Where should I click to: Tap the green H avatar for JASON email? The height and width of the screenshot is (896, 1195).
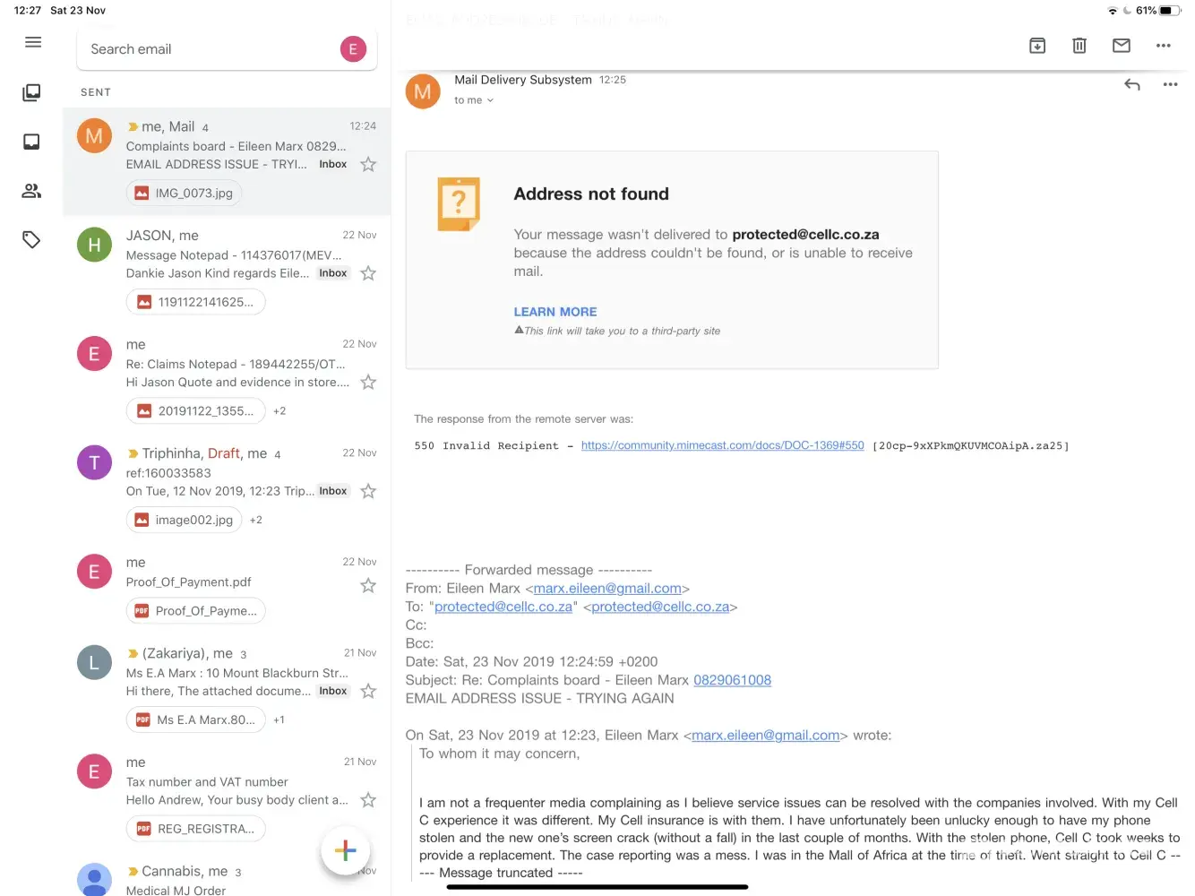point(94,245)
